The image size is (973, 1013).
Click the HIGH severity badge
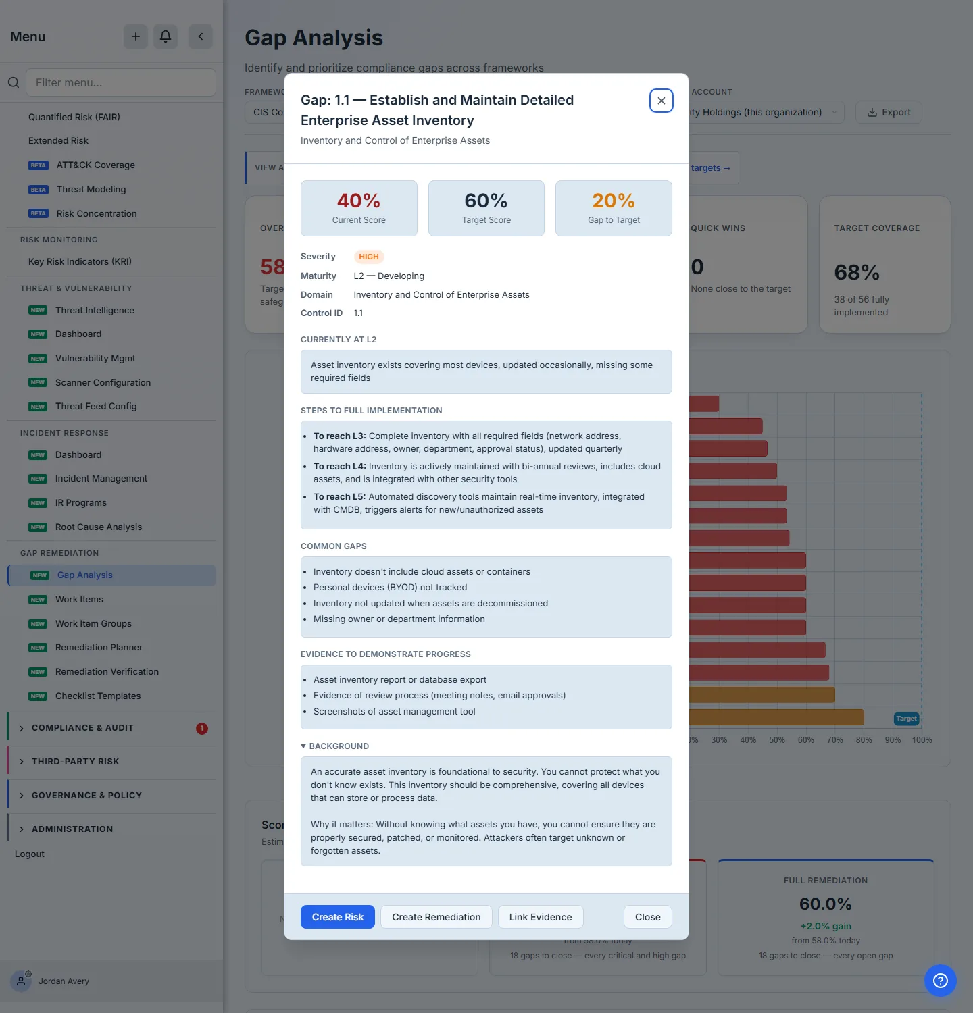[x=369, y=257]
